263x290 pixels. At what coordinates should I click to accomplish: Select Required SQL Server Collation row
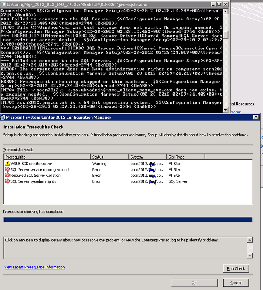coord(128,175)
